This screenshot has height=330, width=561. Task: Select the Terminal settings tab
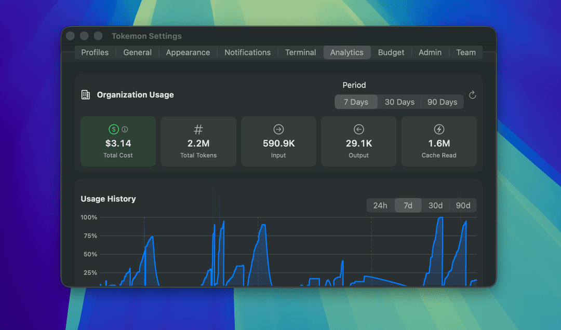tap(300, 52)
